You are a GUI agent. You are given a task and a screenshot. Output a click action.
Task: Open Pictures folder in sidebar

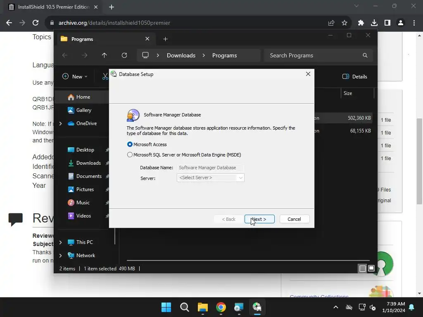coord(81,189)
